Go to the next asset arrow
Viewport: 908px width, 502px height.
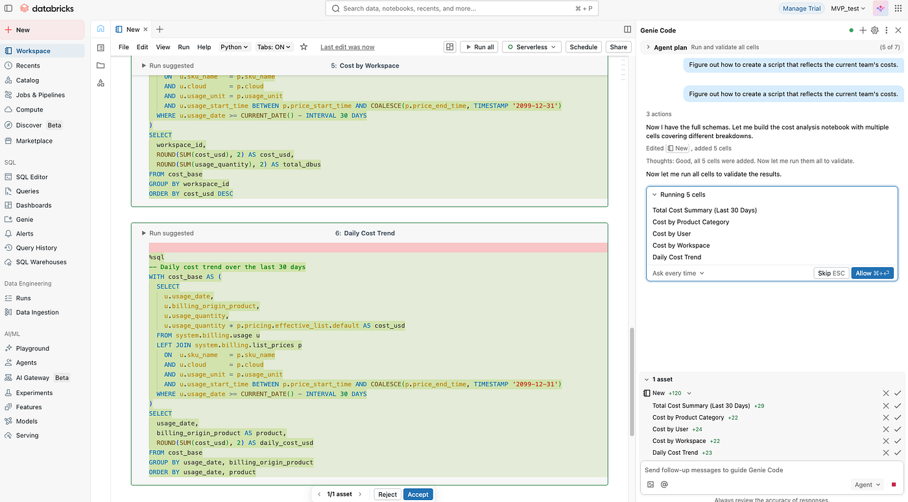pyautogui.click(x=360, y=494)
